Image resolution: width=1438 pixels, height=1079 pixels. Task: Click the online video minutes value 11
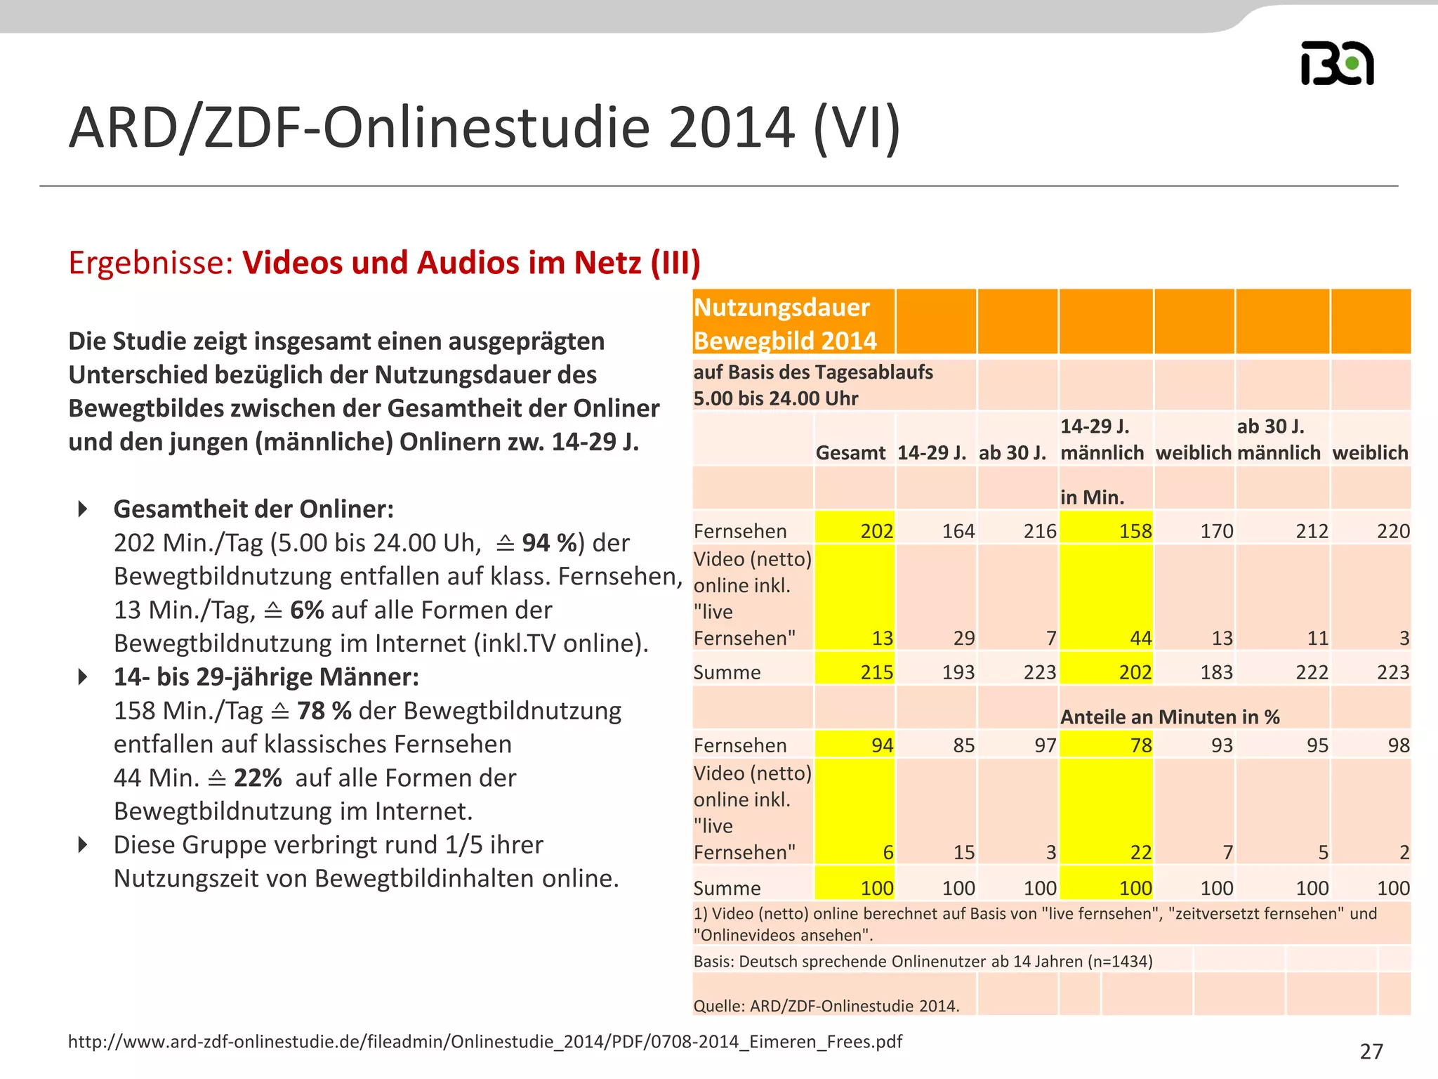coord(1317,638)
